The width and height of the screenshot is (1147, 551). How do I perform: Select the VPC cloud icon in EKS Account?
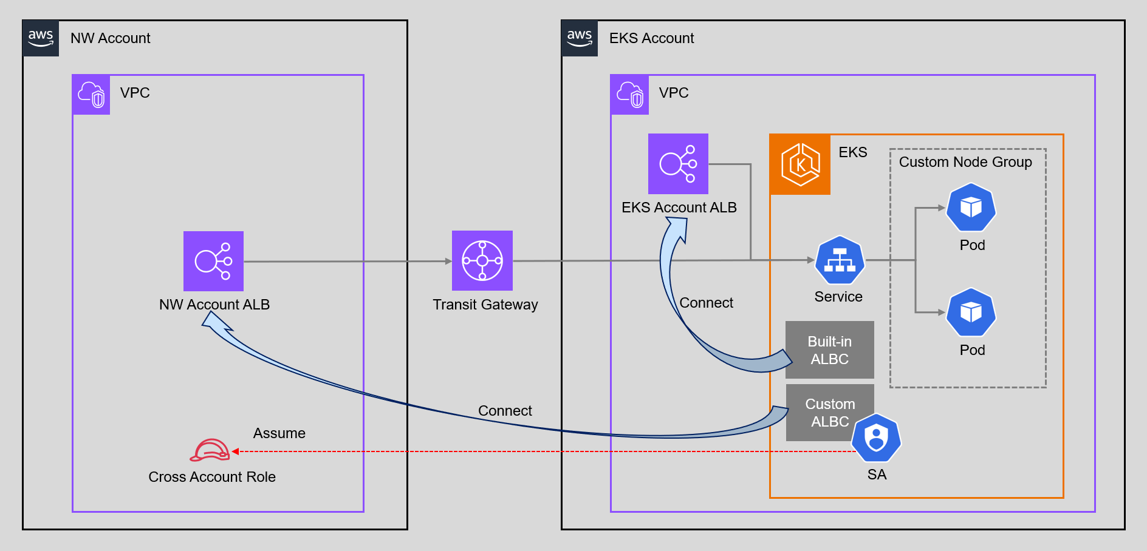[630, 95]
